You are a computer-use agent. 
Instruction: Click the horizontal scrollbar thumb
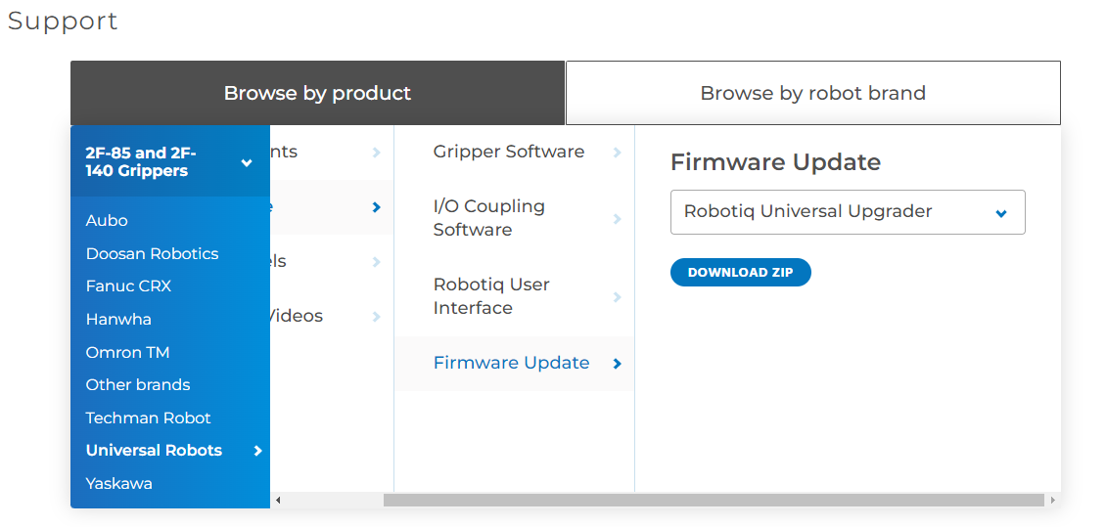pyautogui.click(x=714, y=501)
